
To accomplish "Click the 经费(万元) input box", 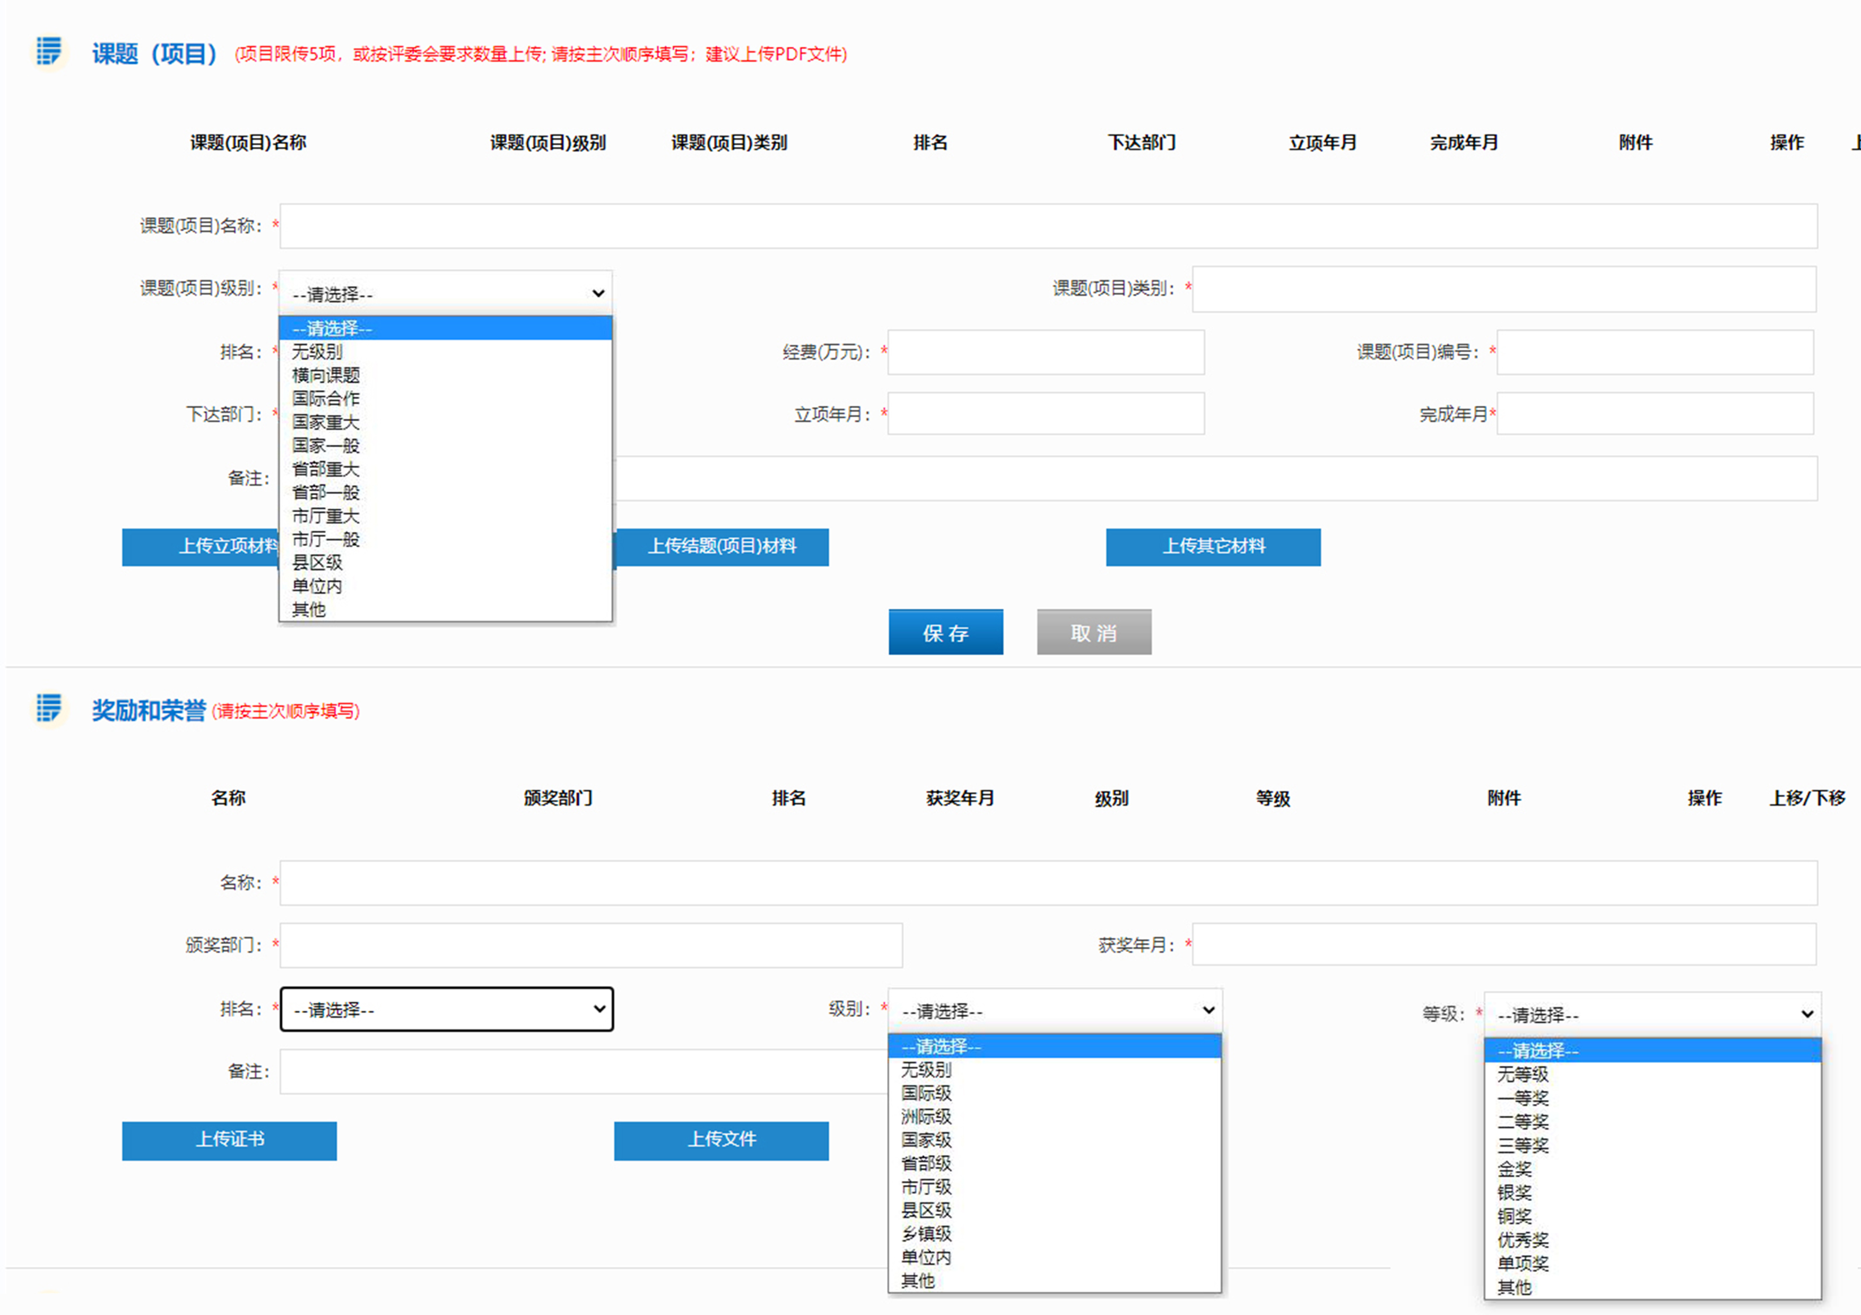I will pyautogui.click(x=1045, y=353).
